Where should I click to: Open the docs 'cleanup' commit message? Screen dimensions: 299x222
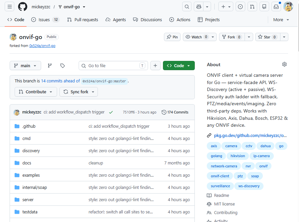pyautogui.click(x=96, y=163)
